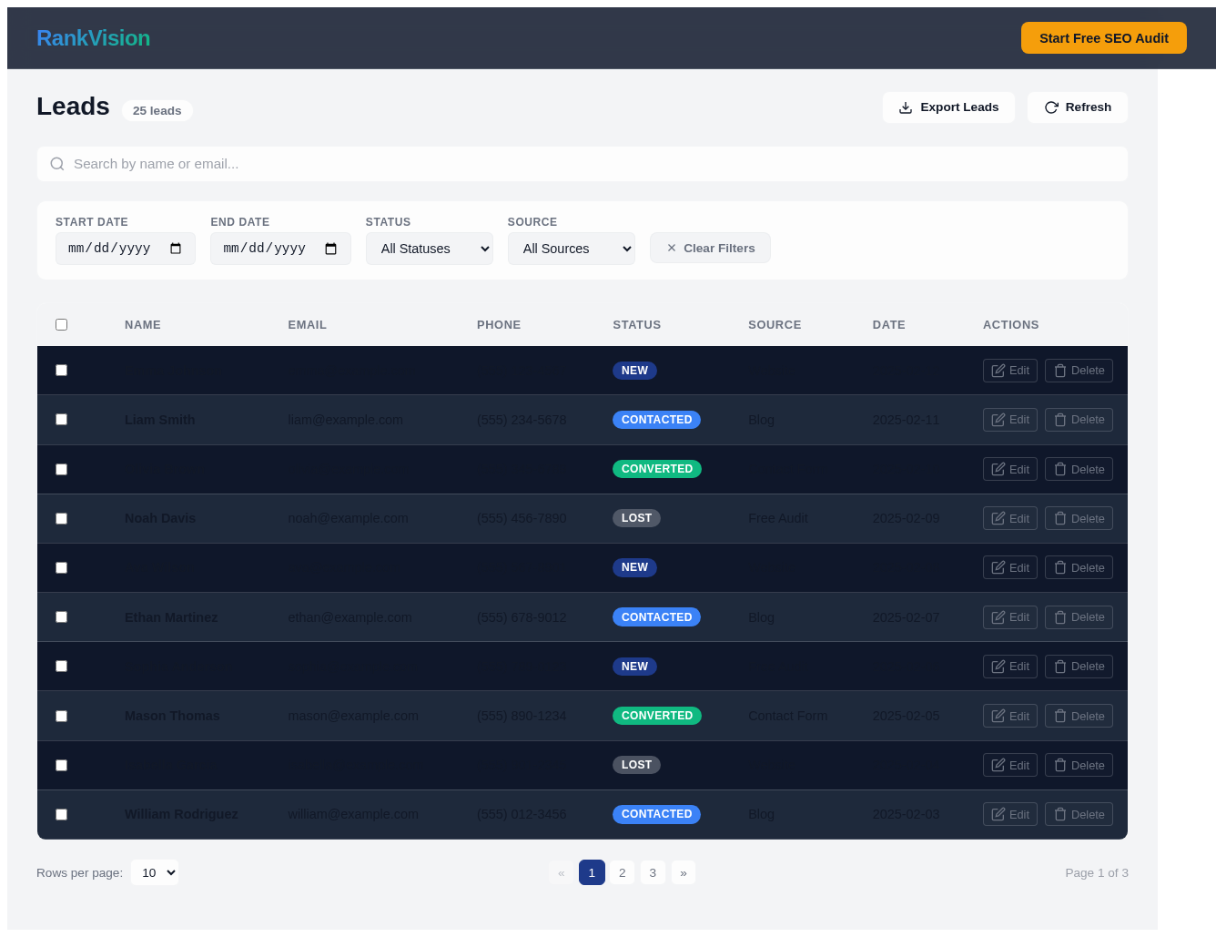Edit the Noah Davis lead
Image resolution: width=1216 pixels, height=937 pixels.
(x=1010, y=518)
